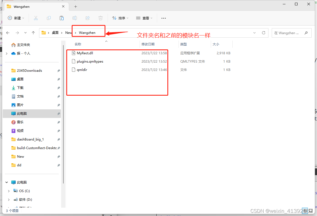Viewport: 317px width, 216px height.
Task: Open the New breadcrumb folder in the path
Action: [68, 33]
